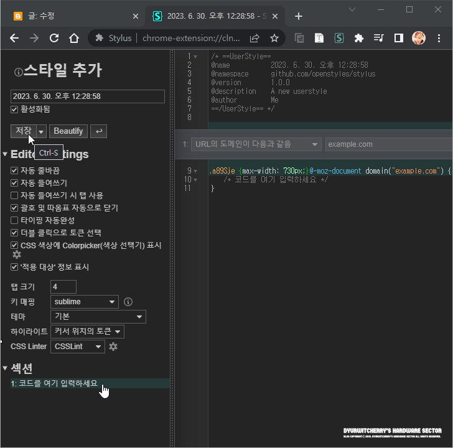Click the @namespace line in code

point(293,74)
